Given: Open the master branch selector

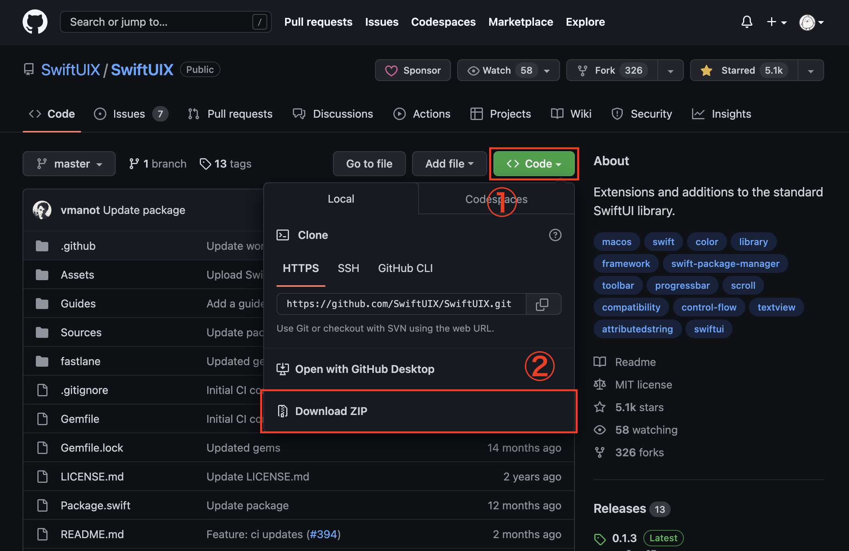Looking at the screenshot, I should click(x=69, y=164).
